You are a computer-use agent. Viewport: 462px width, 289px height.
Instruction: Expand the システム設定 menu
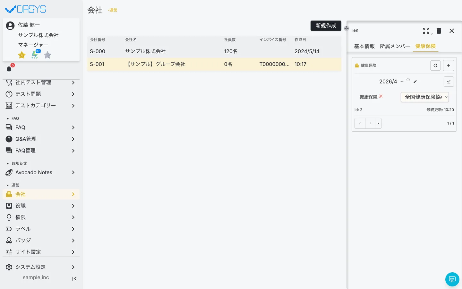(x=41, y=267)
